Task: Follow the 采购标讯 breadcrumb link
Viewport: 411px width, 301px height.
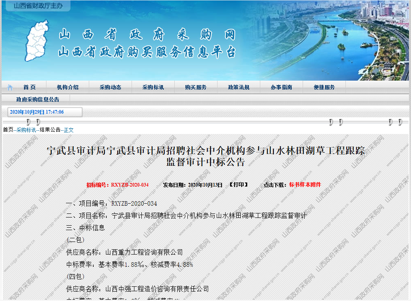Action: click(x=26, y=130)
